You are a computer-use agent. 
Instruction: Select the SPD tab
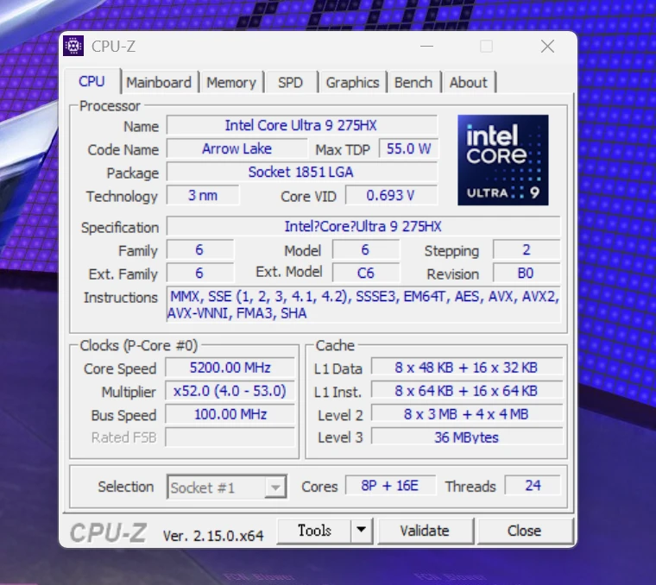[290, 83]
